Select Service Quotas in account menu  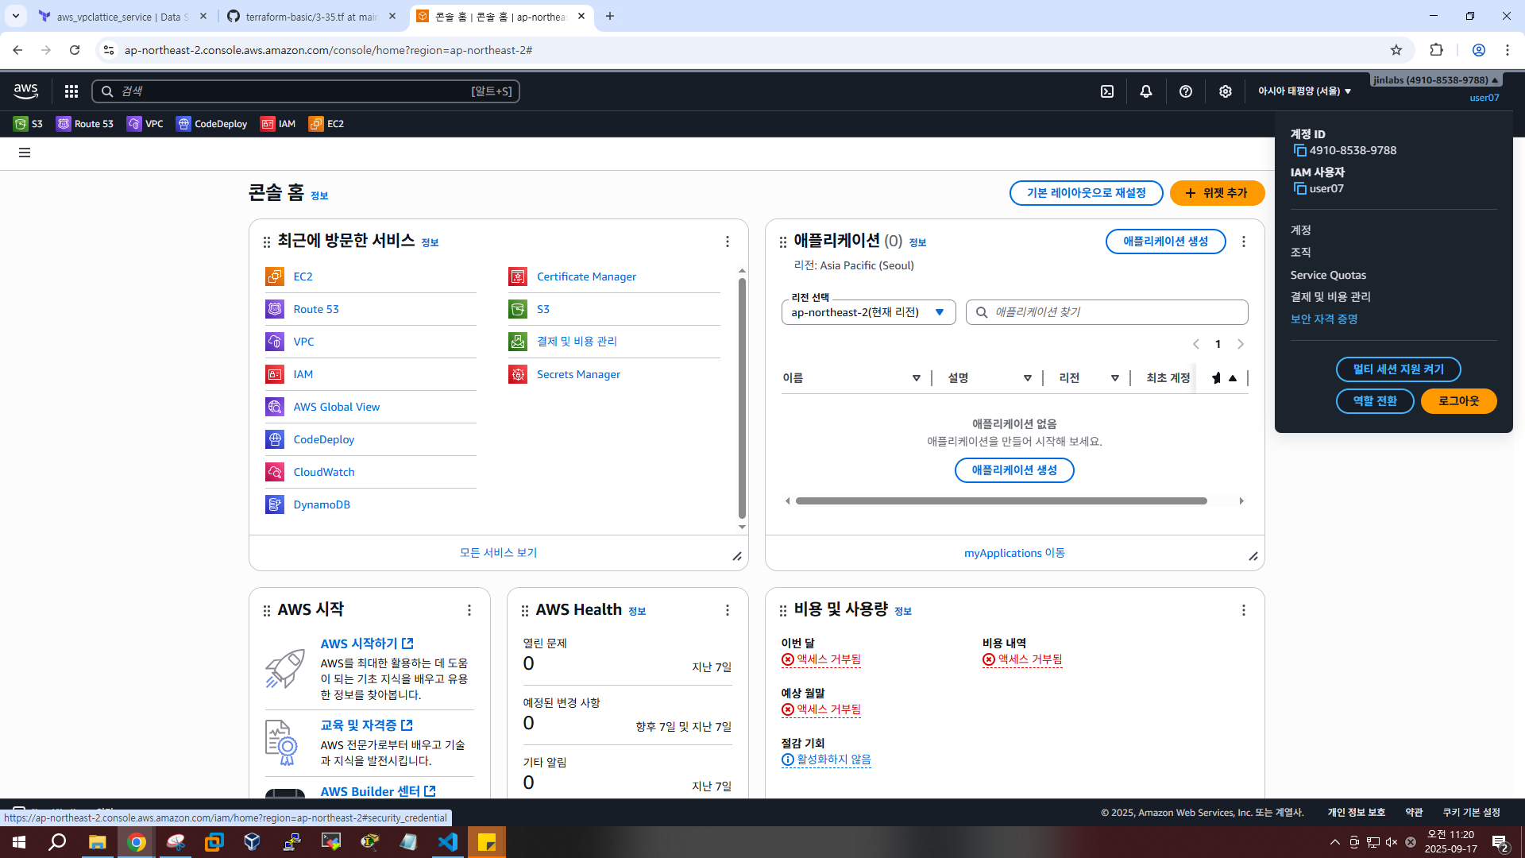point(1328,275)
